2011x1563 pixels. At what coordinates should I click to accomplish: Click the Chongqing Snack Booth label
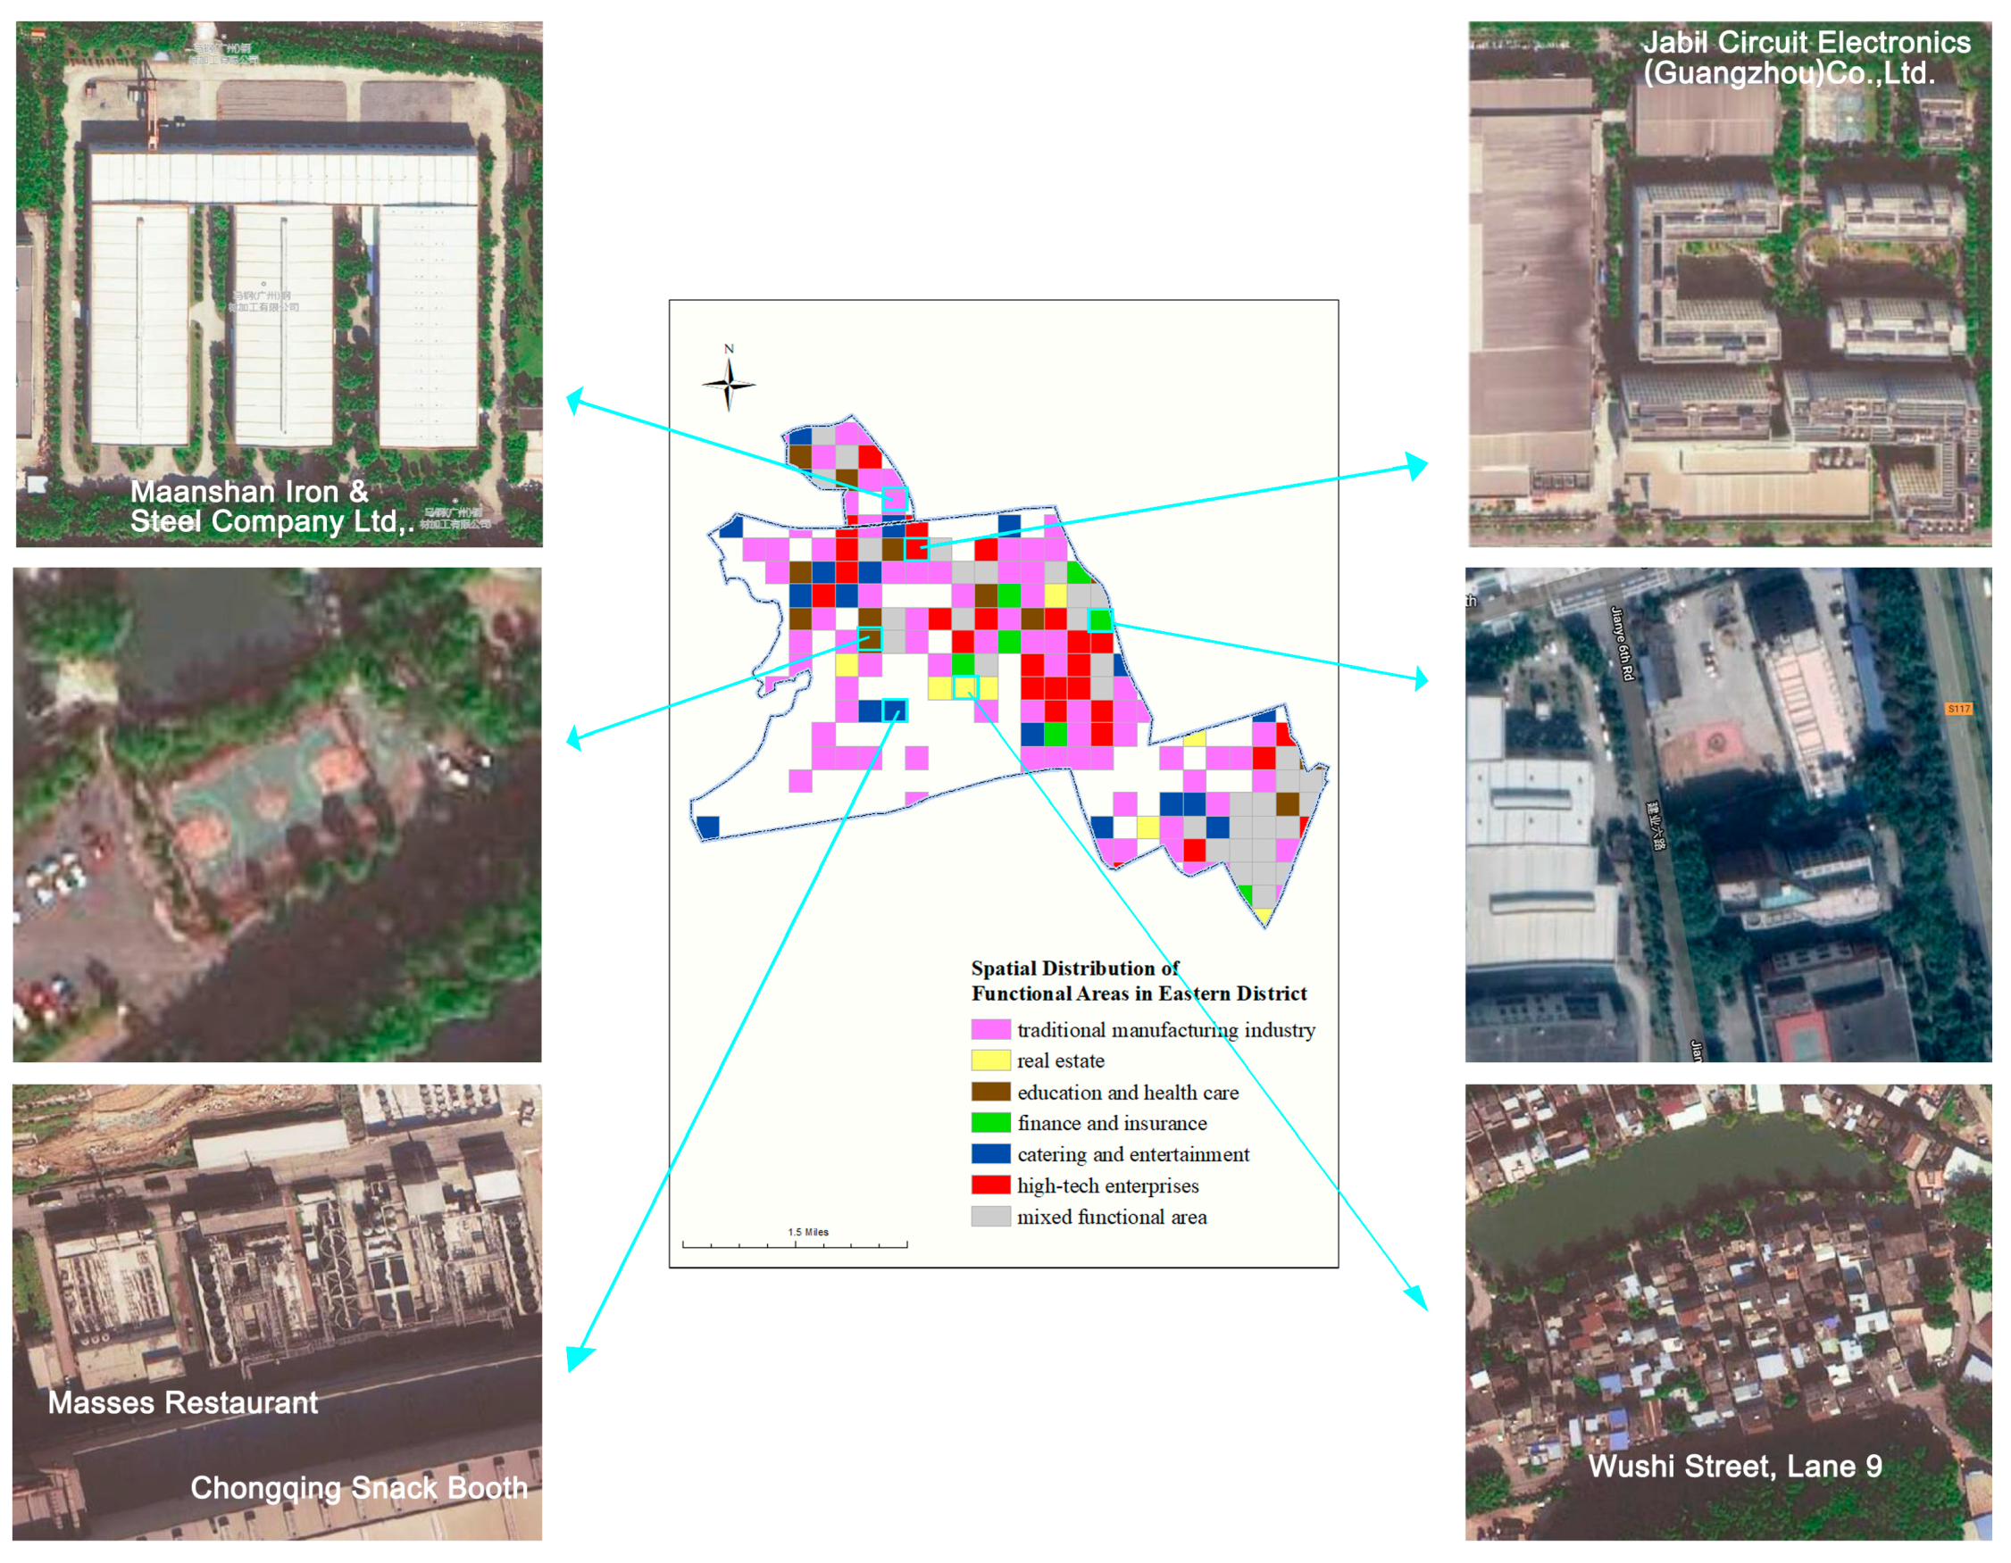click(x=359, y=1487)
